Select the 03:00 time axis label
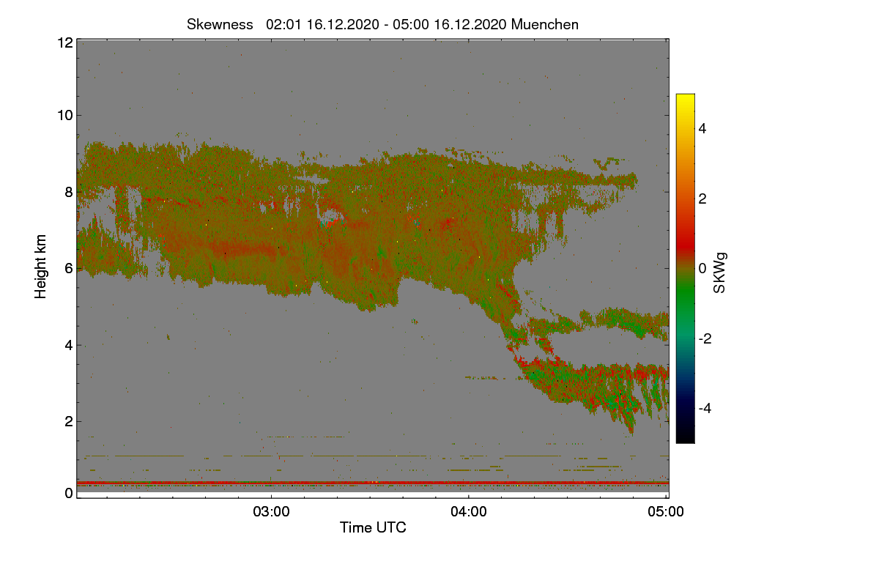The height and width of the screenshot is (586, 879). [x=272, y=511]
